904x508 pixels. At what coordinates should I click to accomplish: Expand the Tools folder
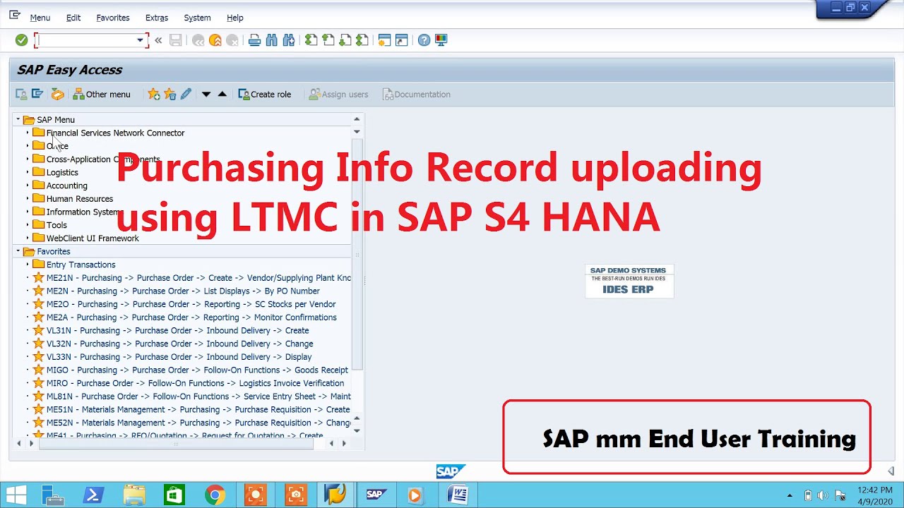point(28,225)
